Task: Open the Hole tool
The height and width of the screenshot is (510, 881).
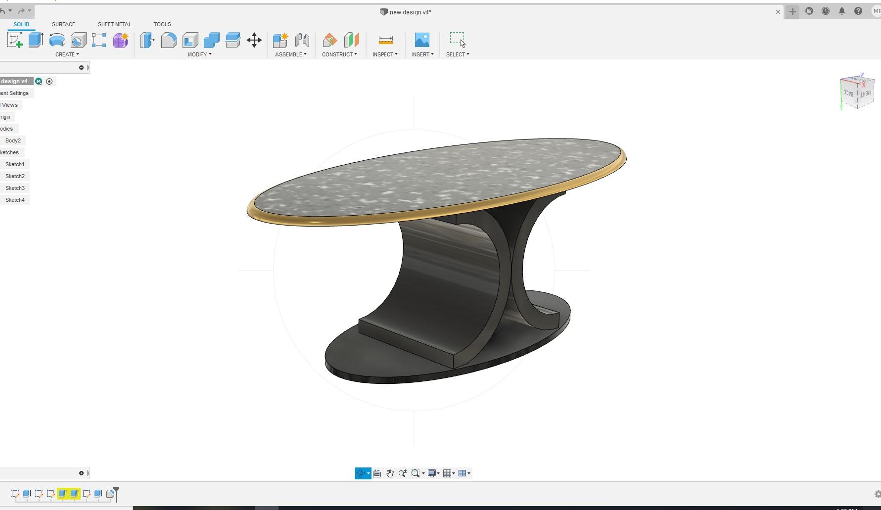Action: [x=78, y=41]
